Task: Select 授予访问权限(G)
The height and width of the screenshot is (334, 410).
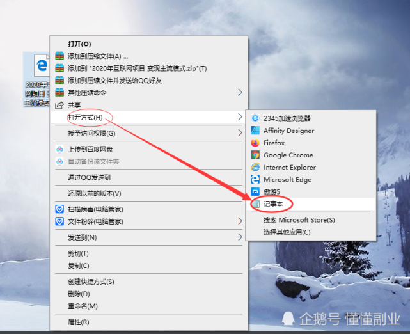Action: click(x=148, y=133)
